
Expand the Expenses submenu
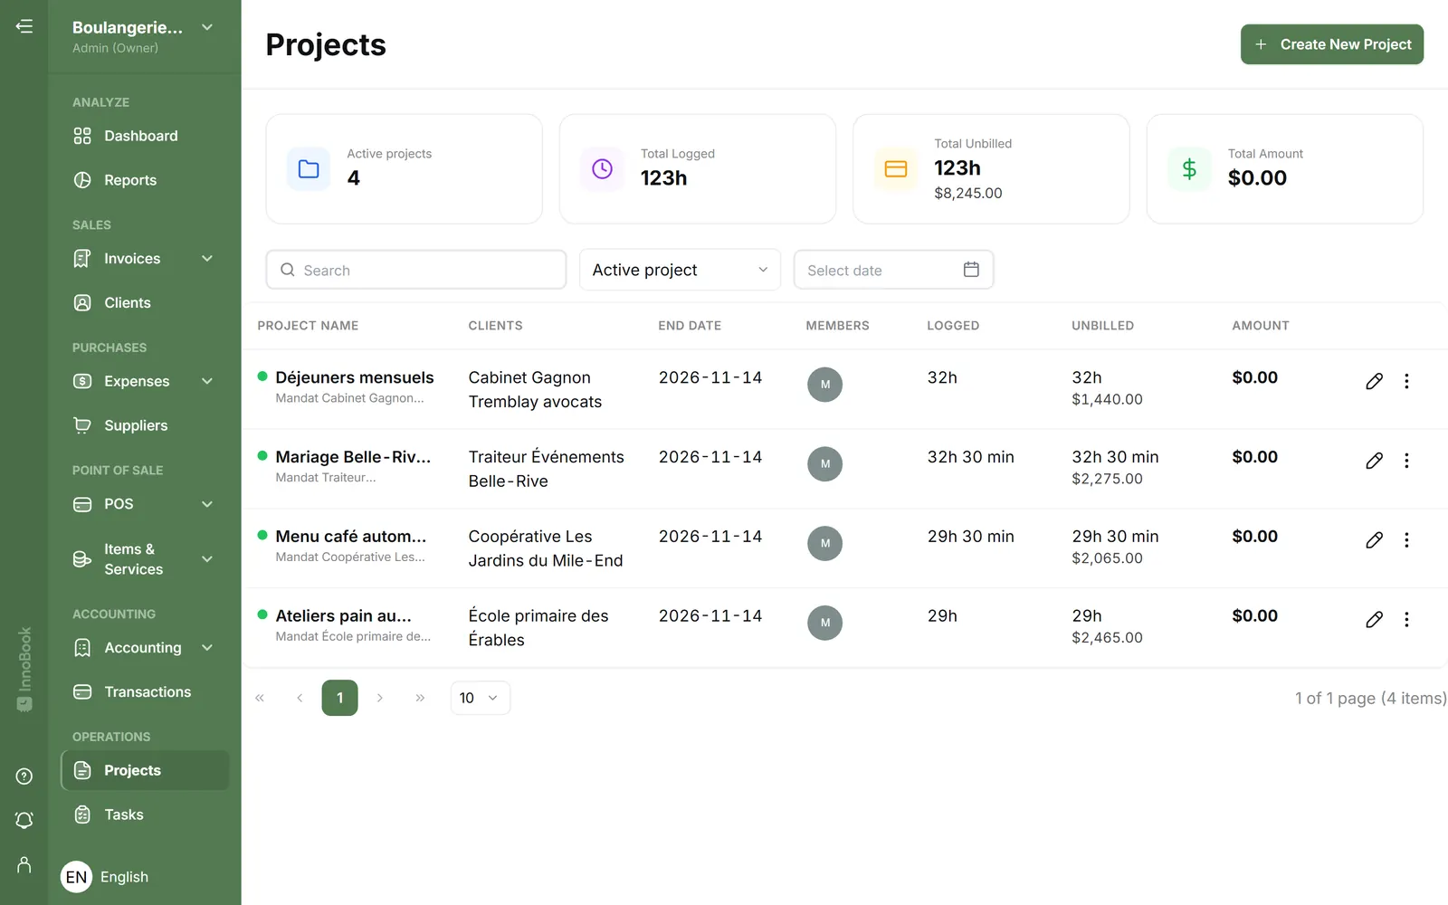[x=207, y=381]
